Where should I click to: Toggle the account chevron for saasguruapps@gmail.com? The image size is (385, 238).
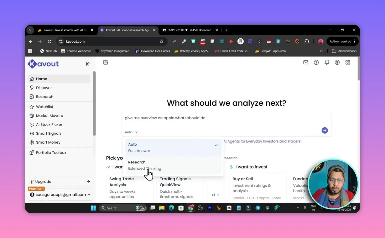[x=89, y=195]
